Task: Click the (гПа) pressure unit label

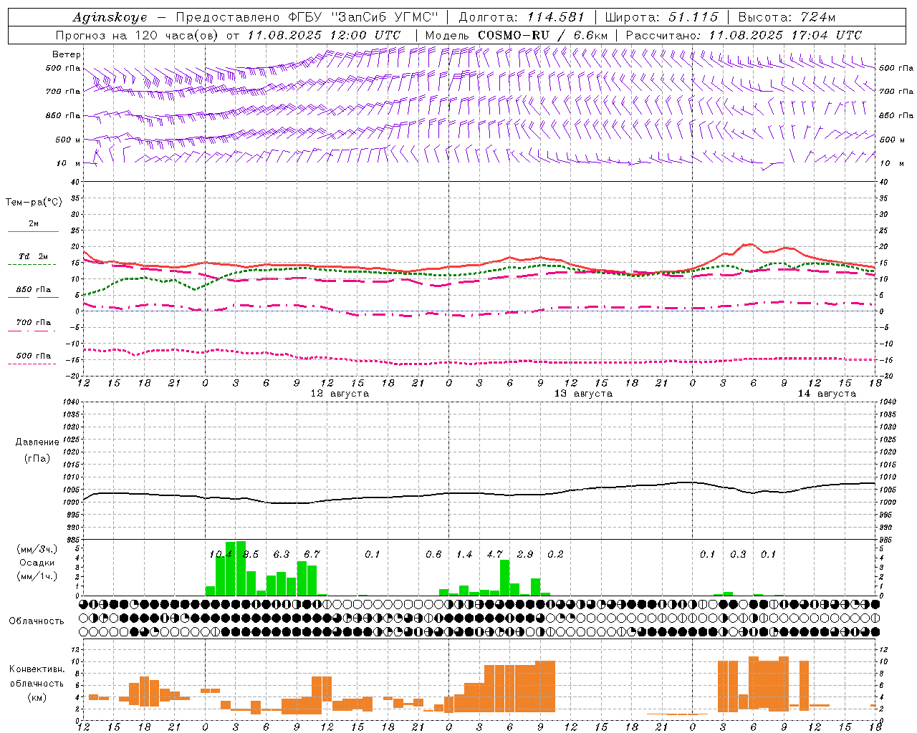Action: pyautogui.click(x=37, y=458)
